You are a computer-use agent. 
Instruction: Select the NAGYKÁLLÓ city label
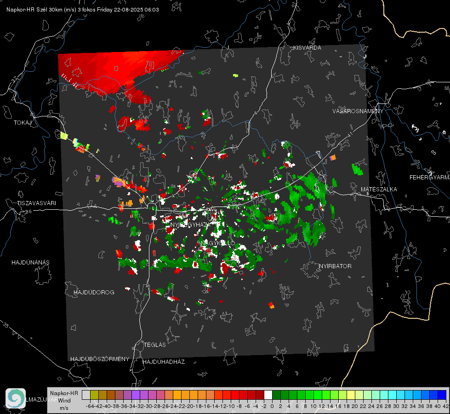(x=218, y=243)
